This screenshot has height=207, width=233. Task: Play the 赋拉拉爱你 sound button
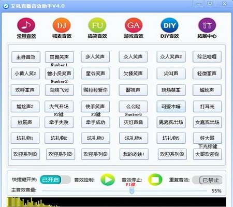96,90
